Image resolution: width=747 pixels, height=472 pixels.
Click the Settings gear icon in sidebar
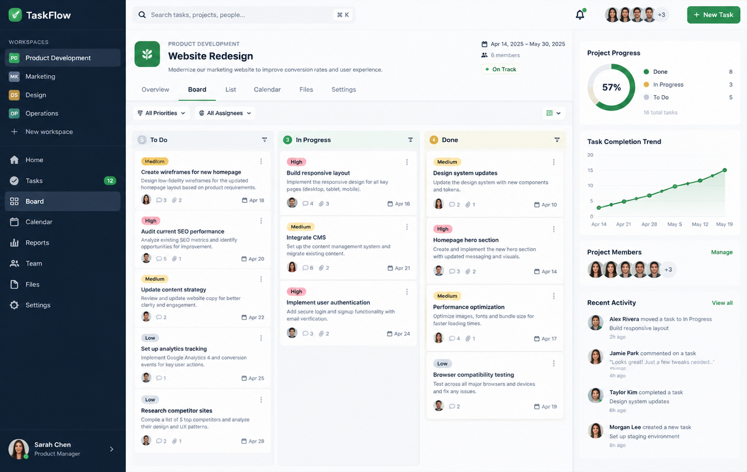click(x=14, y=305)
